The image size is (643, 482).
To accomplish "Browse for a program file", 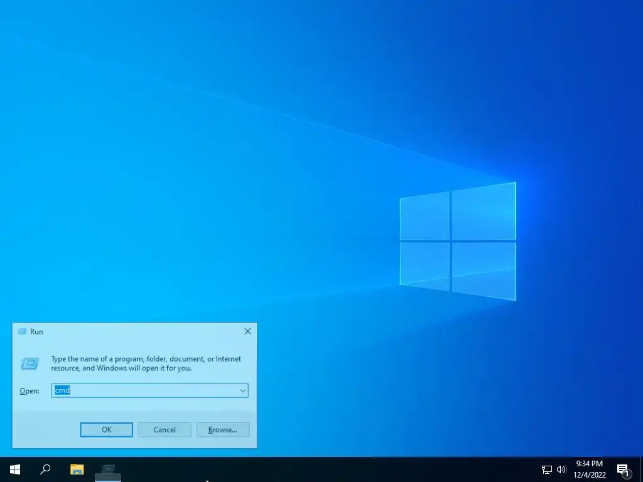I will [223, 429].
